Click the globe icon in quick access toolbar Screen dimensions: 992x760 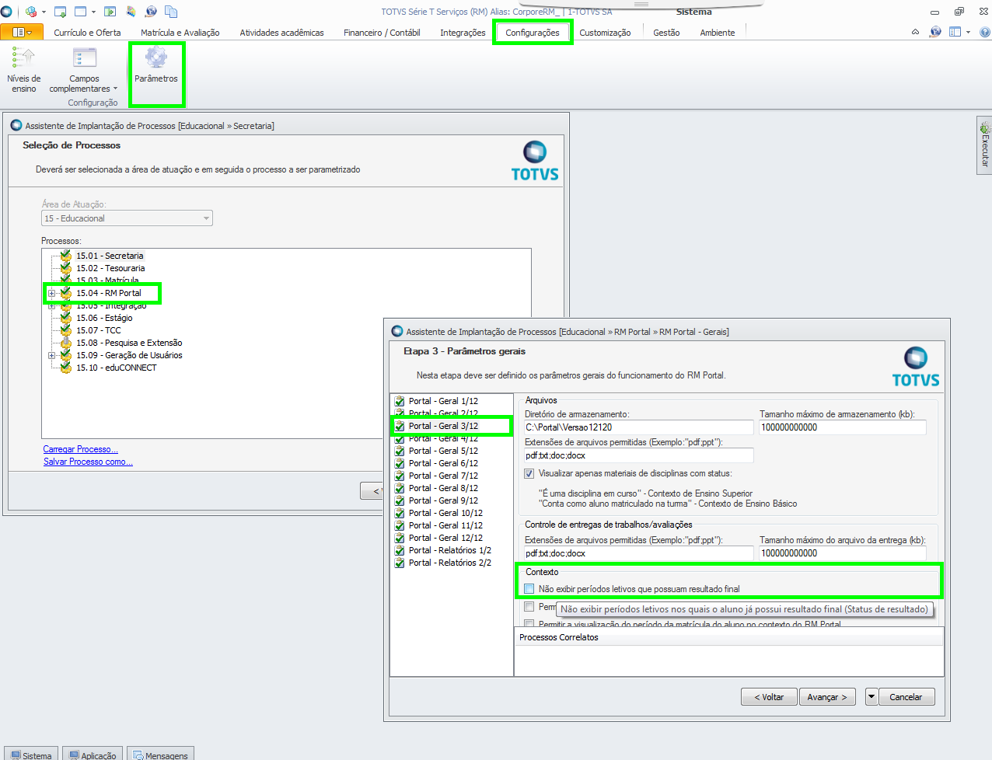pos(151,12)
